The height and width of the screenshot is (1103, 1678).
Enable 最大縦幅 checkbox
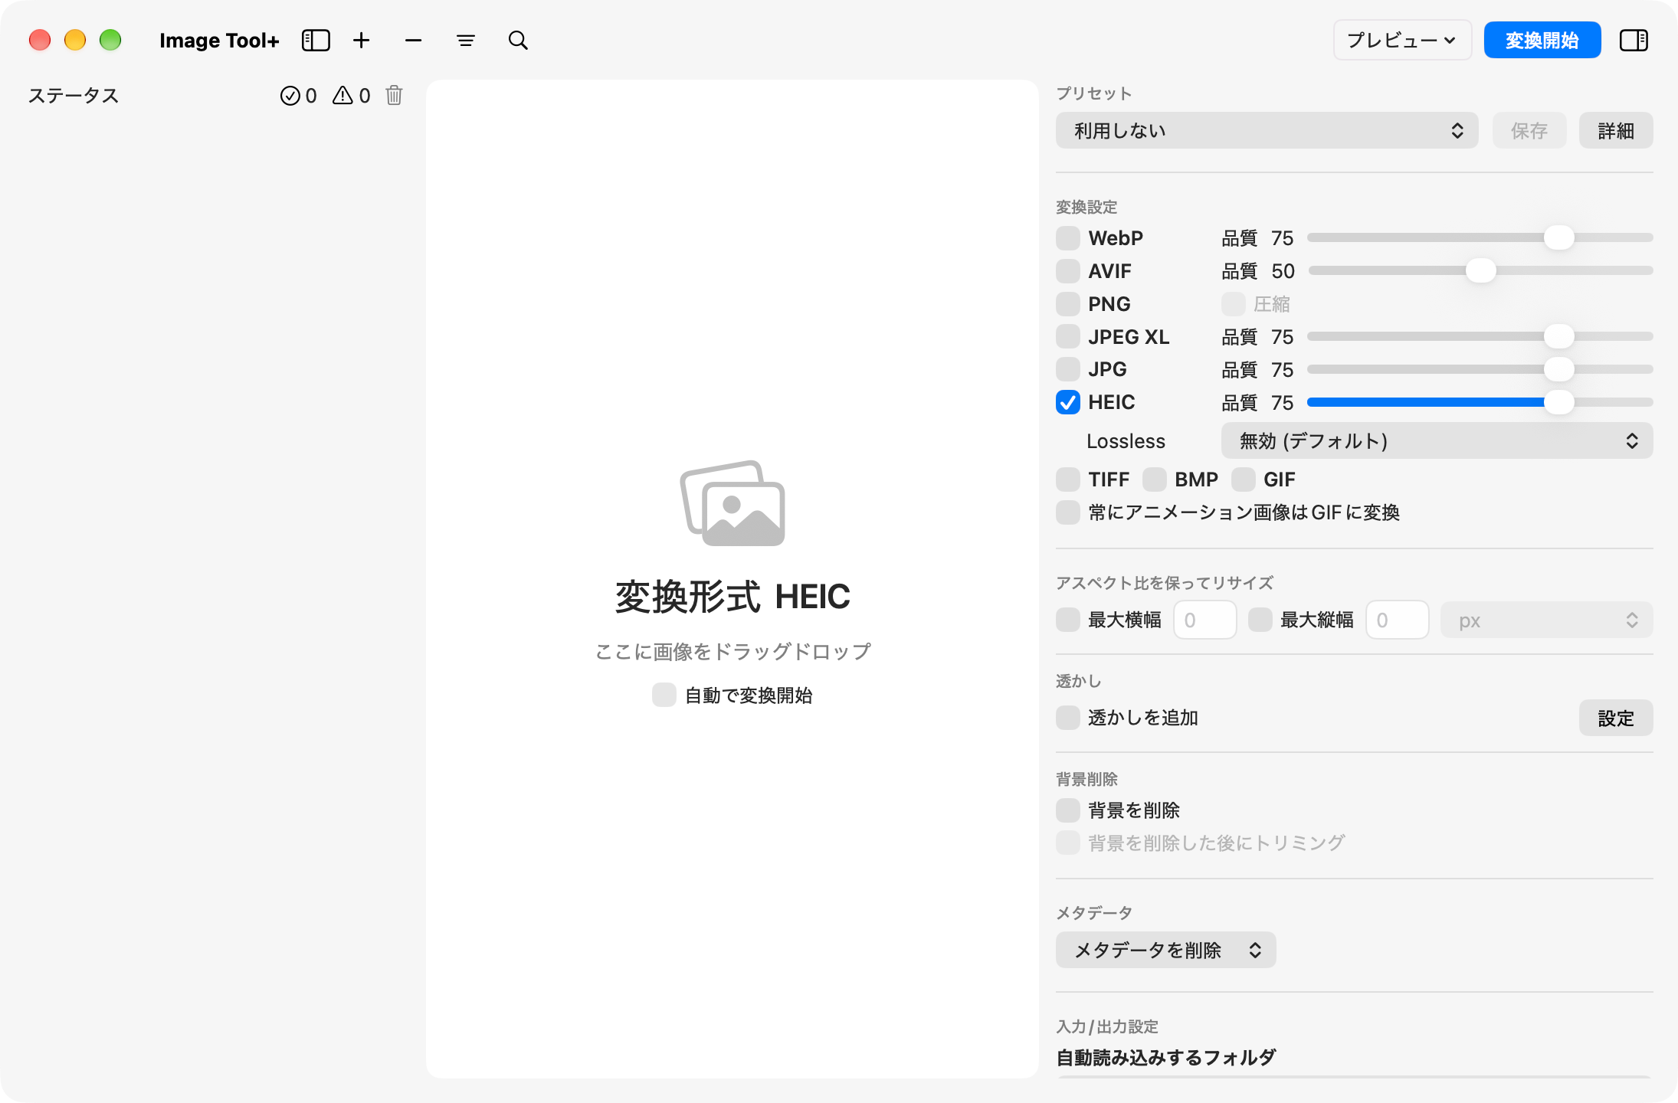(x=1260, y=620)
